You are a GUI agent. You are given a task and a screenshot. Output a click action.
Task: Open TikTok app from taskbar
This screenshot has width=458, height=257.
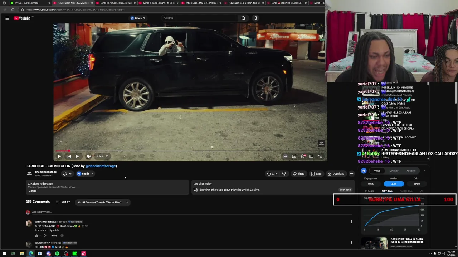83,253
